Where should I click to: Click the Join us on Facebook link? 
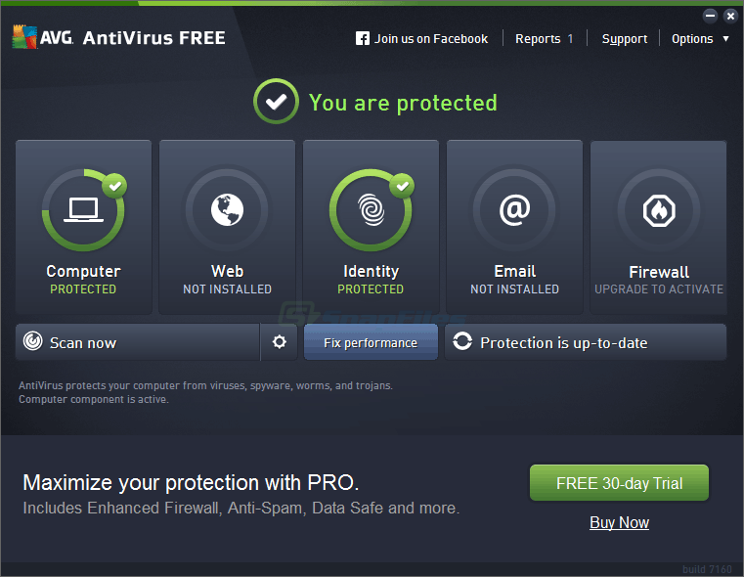(x=430, y=39)
